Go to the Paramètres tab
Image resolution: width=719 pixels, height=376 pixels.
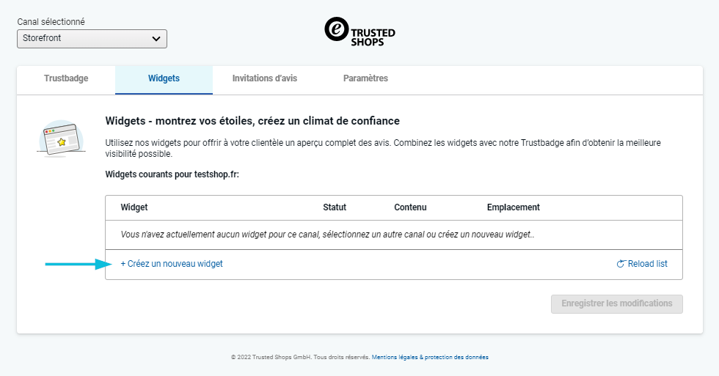365,79
